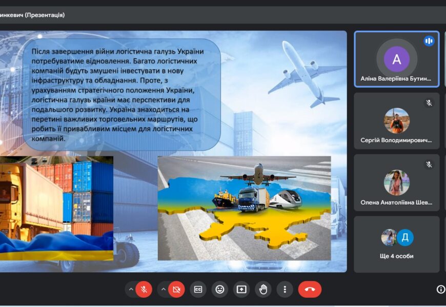The width and height of the screenshot is (446, 307).
Task: Click the speaking indicator on Аліна's tile
Action: [x=429, y=41]
